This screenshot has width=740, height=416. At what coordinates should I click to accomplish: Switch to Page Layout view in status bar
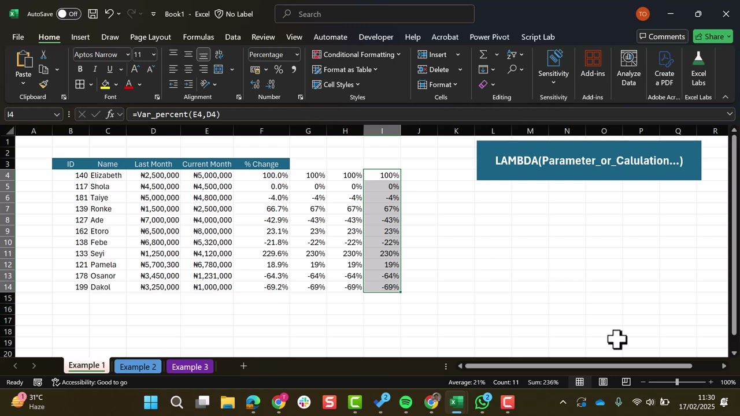click(x=603, y=382)
